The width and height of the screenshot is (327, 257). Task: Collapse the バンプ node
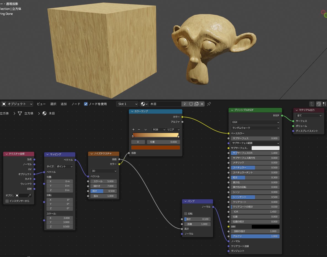(185, 201)
